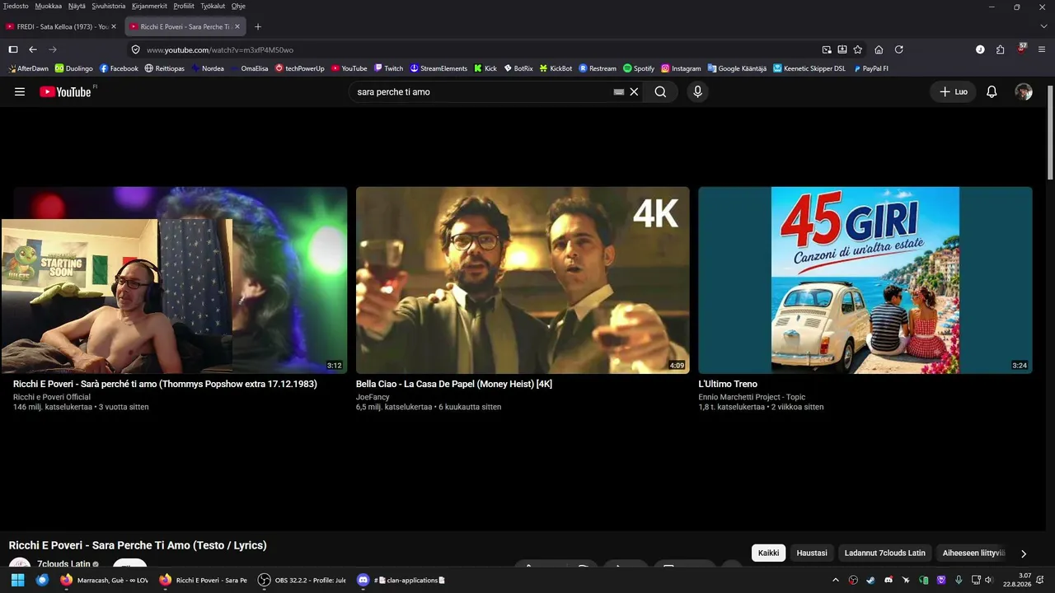Click the Luo create button

(953, 92)
